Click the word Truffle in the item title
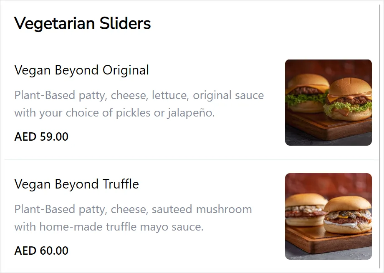This screenshot has height=273, width=384. coord(121,184)
